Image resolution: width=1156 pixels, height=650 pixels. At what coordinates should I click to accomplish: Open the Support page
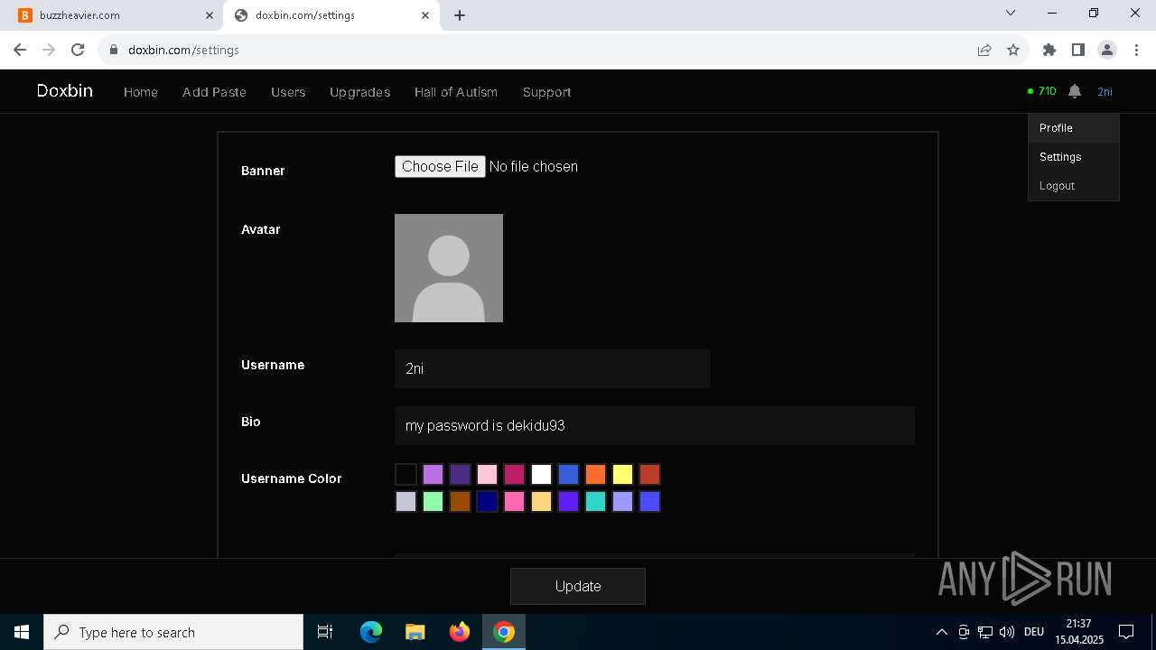(546, 92)
